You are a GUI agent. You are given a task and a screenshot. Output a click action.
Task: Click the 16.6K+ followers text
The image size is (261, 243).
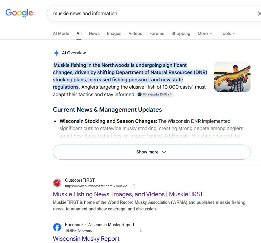[x=78, y=230]
